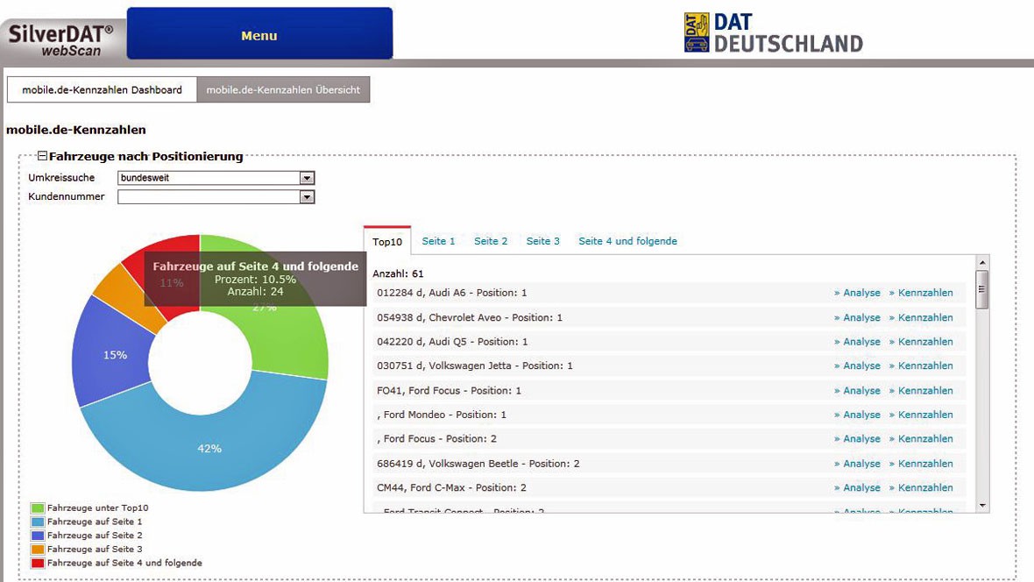The image size is (1034, 582).
Task: Click the list scrollbar down arrow
Action: (x=982, y=506)
